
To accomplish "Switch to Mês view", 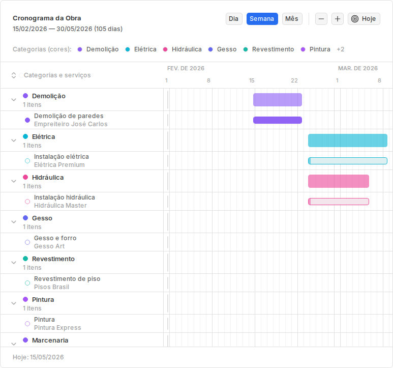I will [292, 19].
